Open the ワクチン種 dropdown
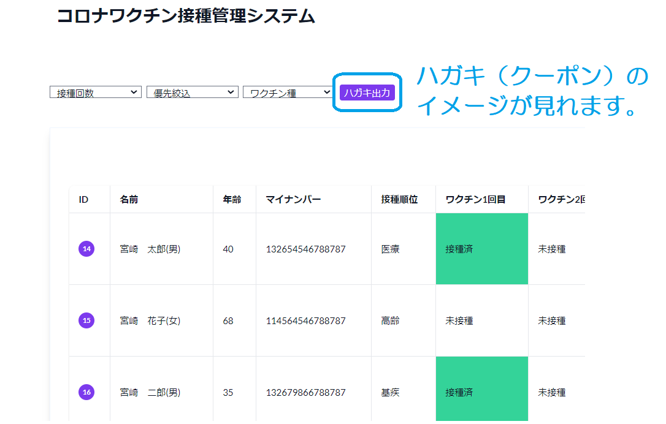Screen dimensions: 666x424 [x=288, y=92]
